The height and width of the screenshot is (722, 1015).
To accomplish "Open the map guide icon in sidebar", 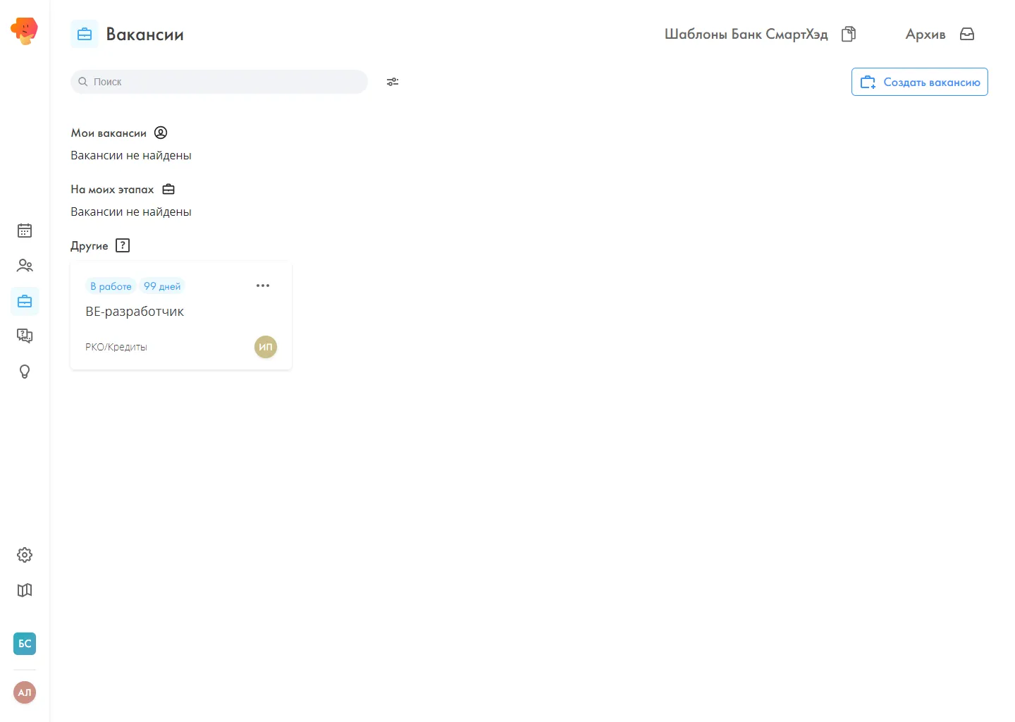I will (25, 590).
